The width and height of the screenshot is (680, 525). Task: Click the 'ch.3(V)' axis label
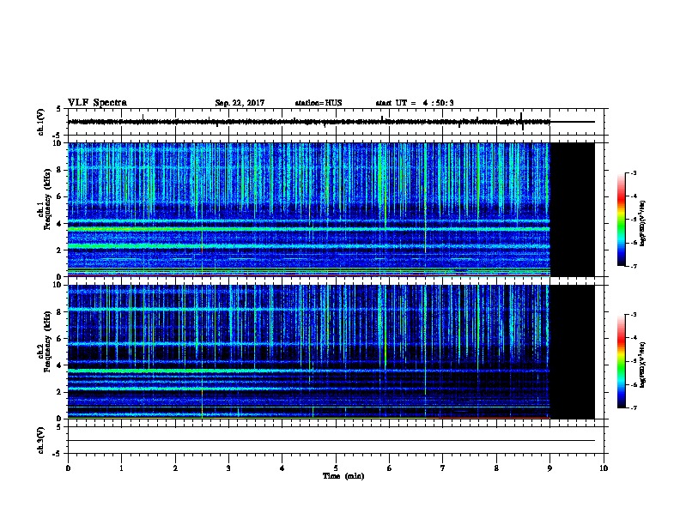click(x=41, y=440)
